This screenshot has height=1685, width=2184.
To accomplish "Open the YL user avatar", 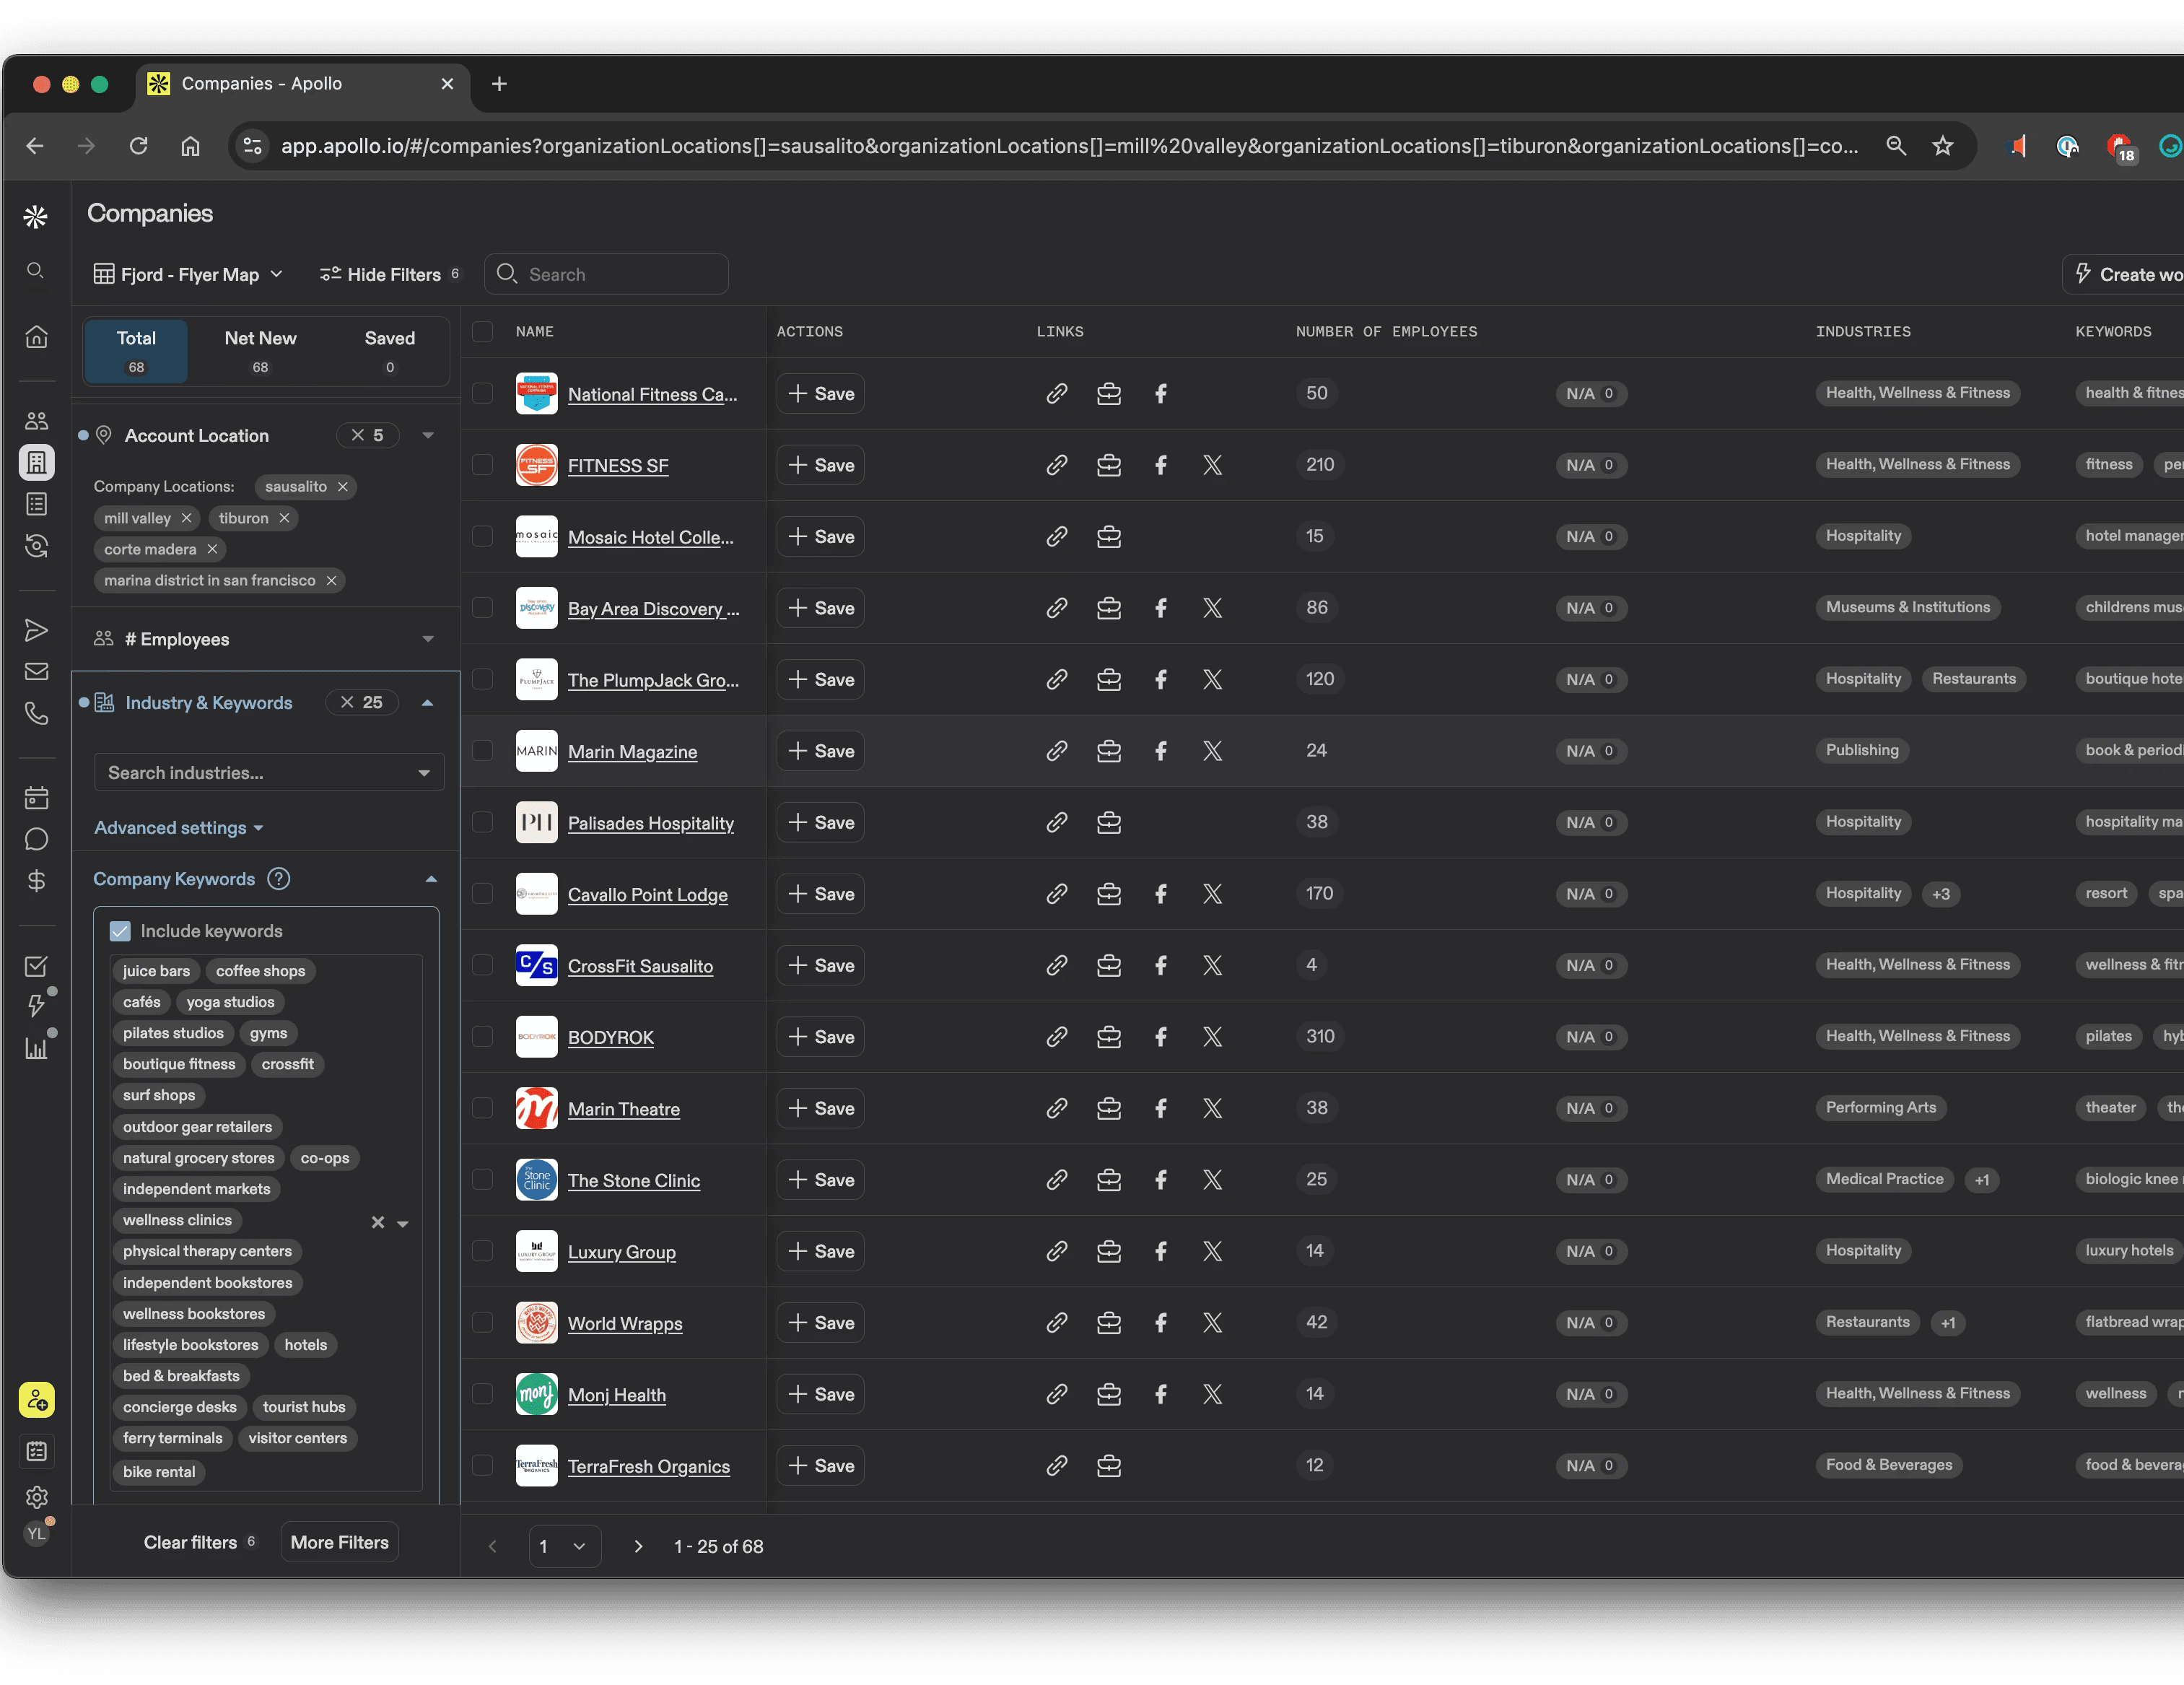I will 36,1534.
